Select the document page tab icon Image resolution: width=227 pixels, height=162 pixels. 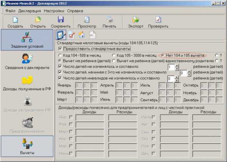[93, 35]
